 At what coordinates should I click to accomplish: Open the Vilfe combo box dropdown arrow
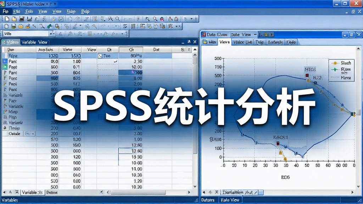coord(51,34)
